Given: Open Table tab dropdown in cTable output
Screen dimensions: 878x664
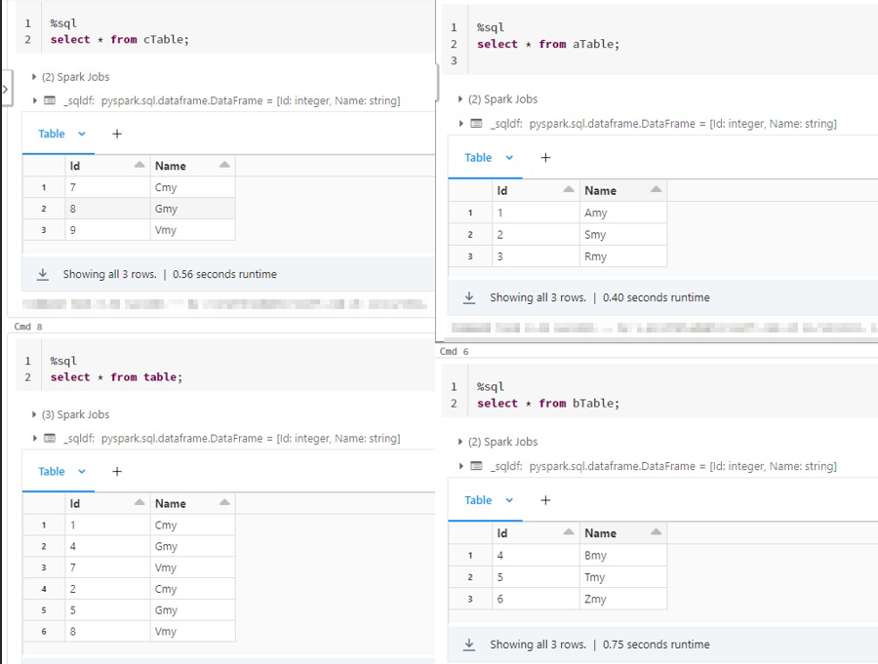Looking at the screenshot, I should click(x=82, y=135).
